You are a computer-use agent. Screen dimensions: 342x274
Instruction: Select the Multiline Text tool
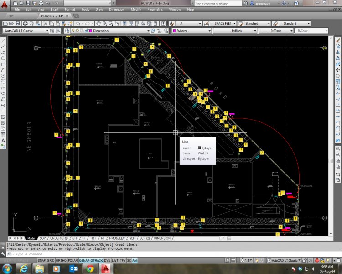[x=3, y=141]
